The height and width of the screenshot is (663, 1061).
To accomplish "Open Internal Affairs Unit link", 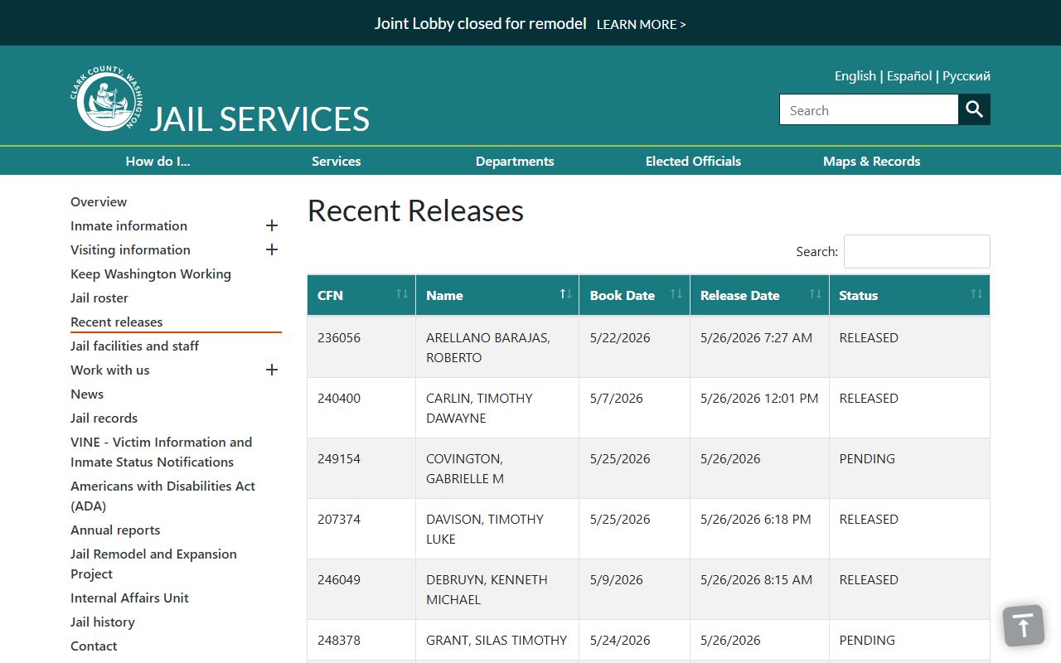I will tap(129, 598).
